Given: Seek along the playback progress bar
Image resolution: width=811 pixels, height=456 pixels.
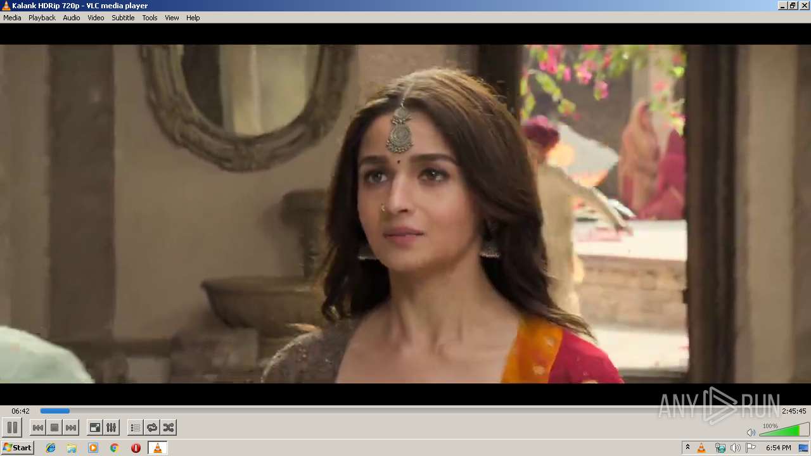Looking at the screenshot, I should [x=409, y=411].
